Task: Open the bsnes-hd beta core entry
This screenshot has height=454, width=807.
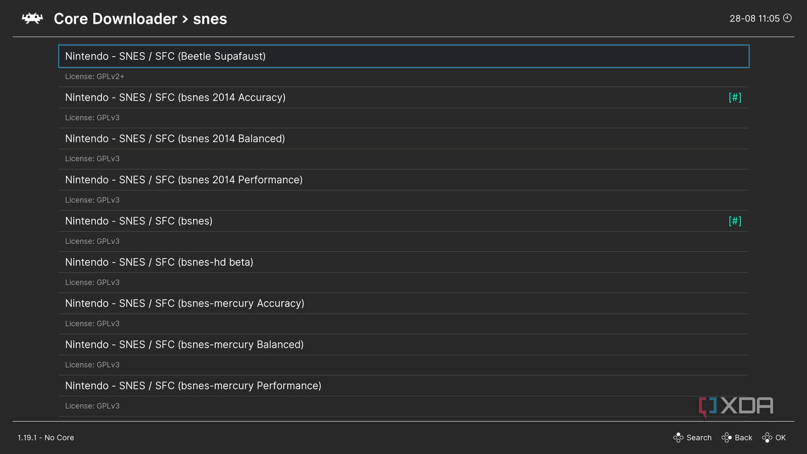Action: pos(403,262)
